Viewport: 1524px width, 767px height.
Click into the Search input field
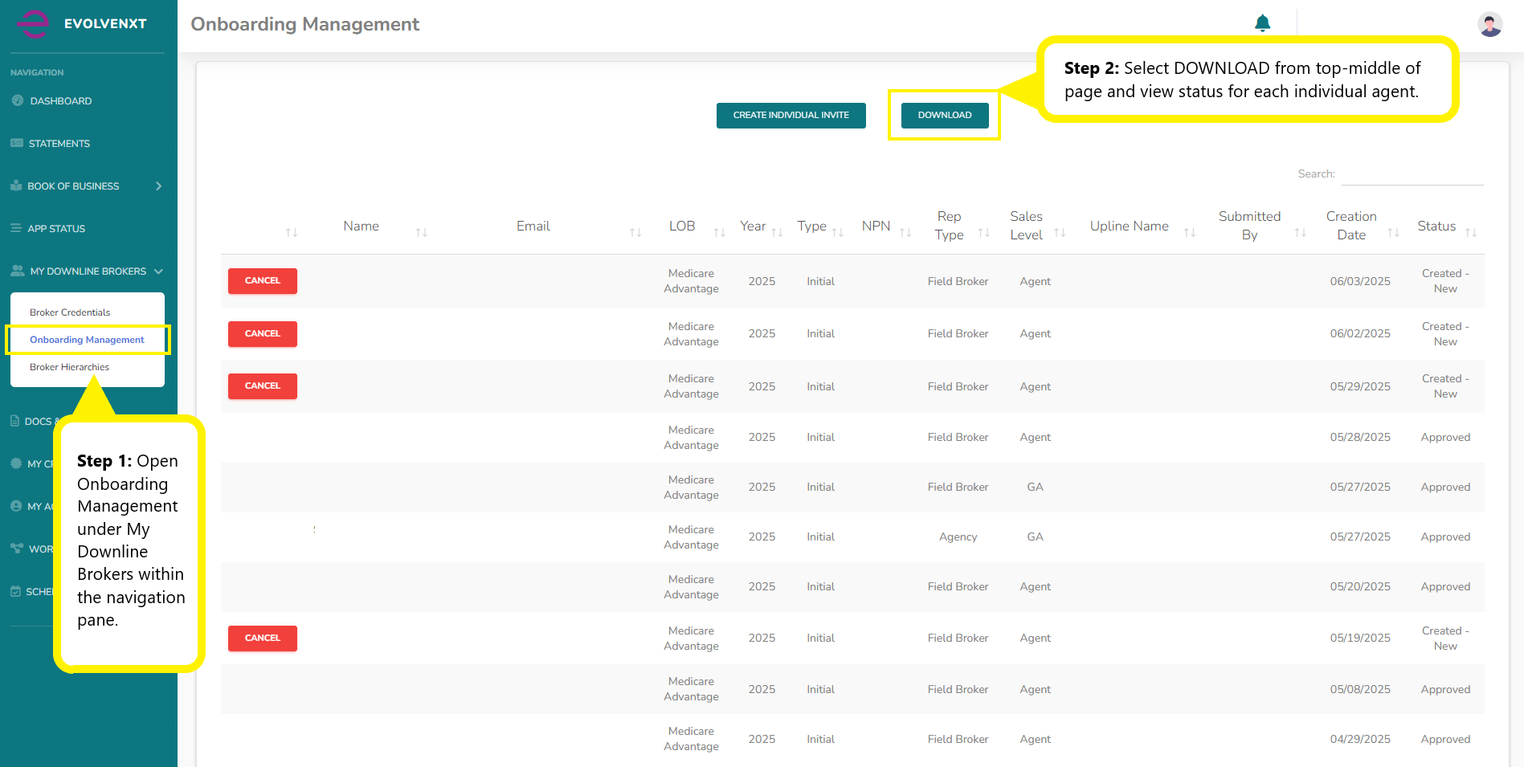(x=1412, y=174)
